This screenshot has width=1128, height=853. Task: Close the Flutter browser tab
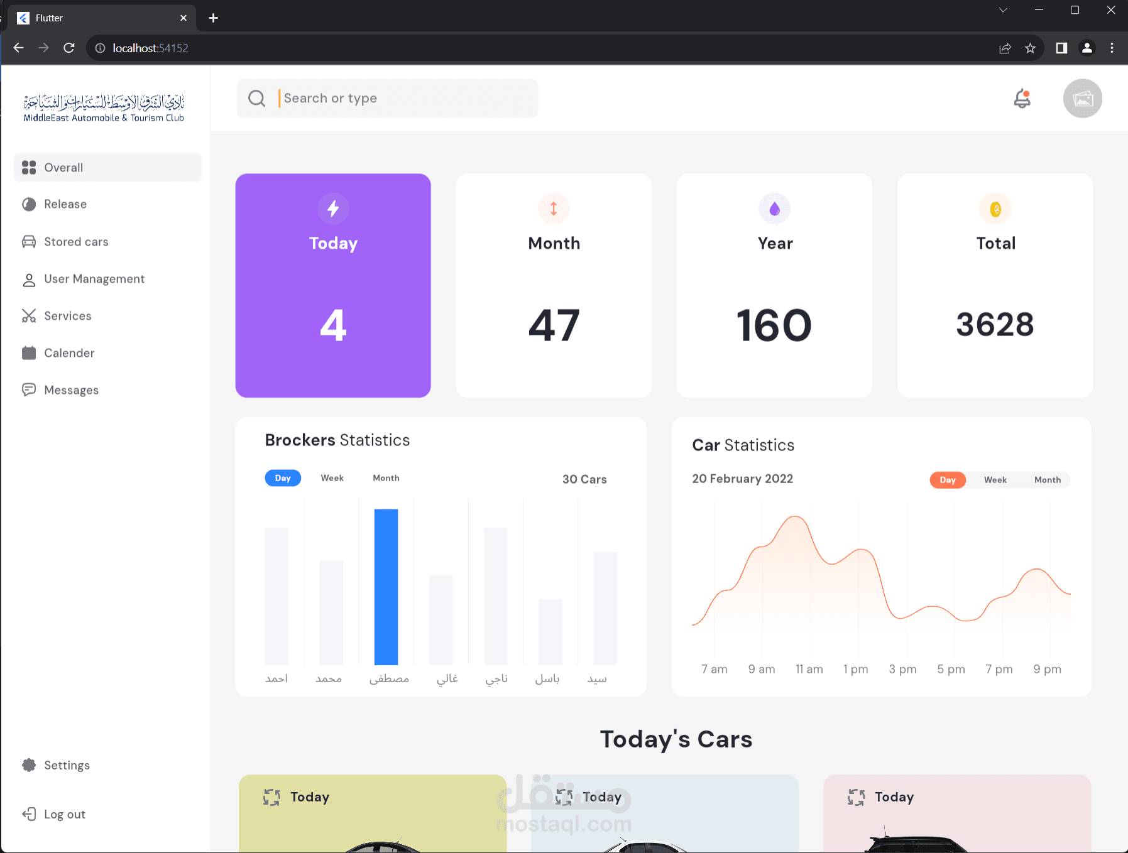pos(183,18)
